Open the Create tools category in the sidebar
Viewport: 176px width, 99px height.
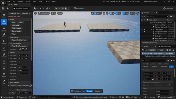click(x=4, y=22)
